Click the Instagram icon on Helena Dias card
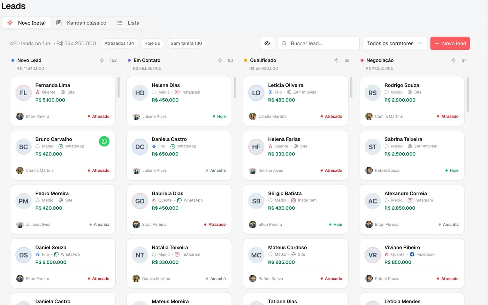 click(x=177, y=92)
